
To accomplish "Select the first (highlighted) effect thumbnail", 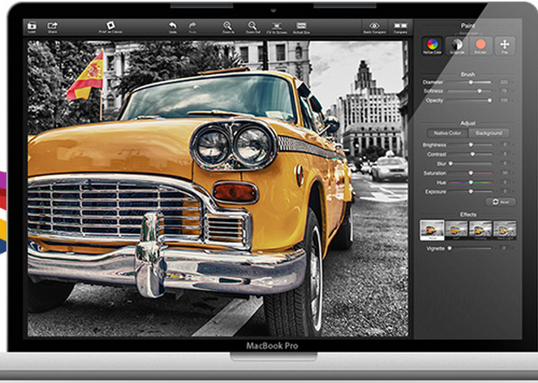I will click(432, 230).
